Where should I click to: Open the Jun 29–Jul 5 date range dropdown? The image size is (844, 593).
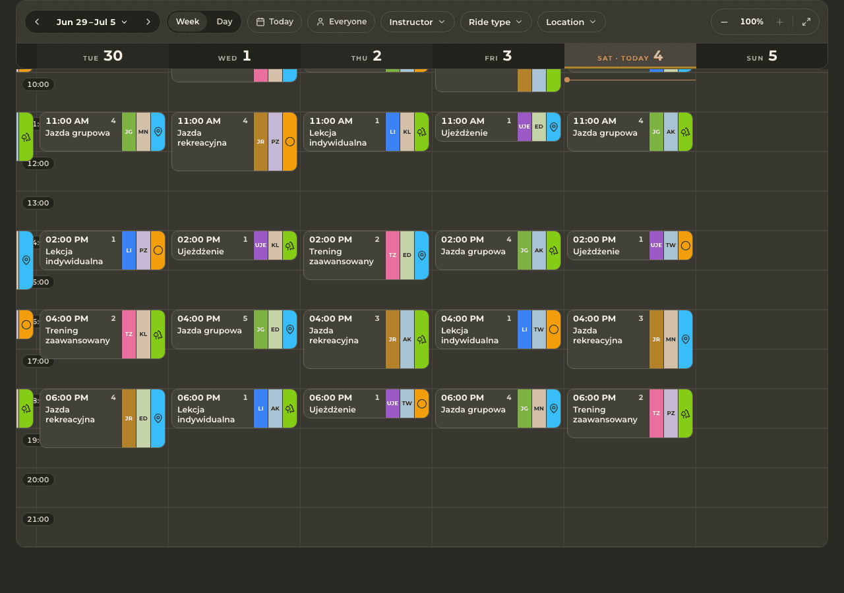(x=92, y=22)
